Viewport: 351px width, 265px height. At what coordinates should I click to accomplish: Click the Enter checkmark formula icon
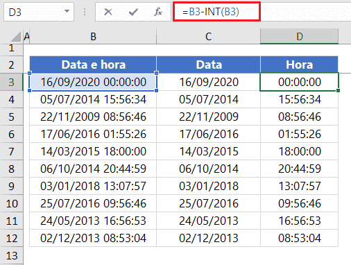point(133,12)
